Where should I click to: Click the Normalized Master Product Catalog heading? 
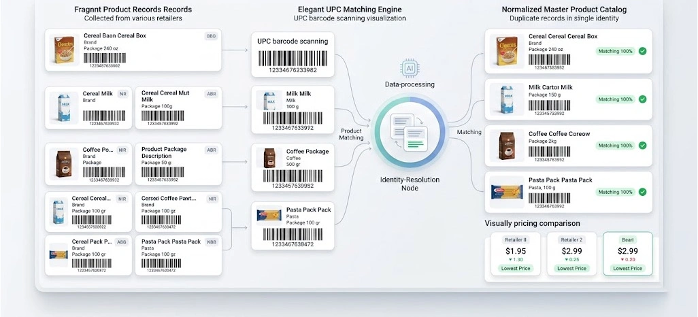[564, 9]
